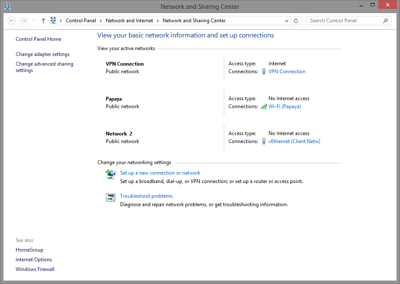Open Windows Firewall under See also
The height and width of the screenshot is (284, 400).
(35, 269)
